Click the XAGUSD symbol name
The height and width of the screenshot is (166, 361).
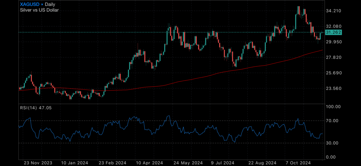coord(30,4)
